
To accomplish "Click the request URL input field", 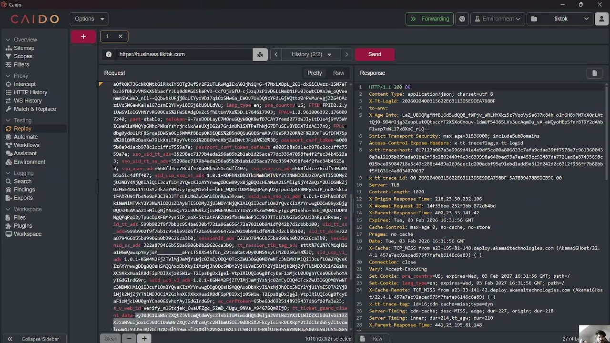I will click(x=184, y=54).
